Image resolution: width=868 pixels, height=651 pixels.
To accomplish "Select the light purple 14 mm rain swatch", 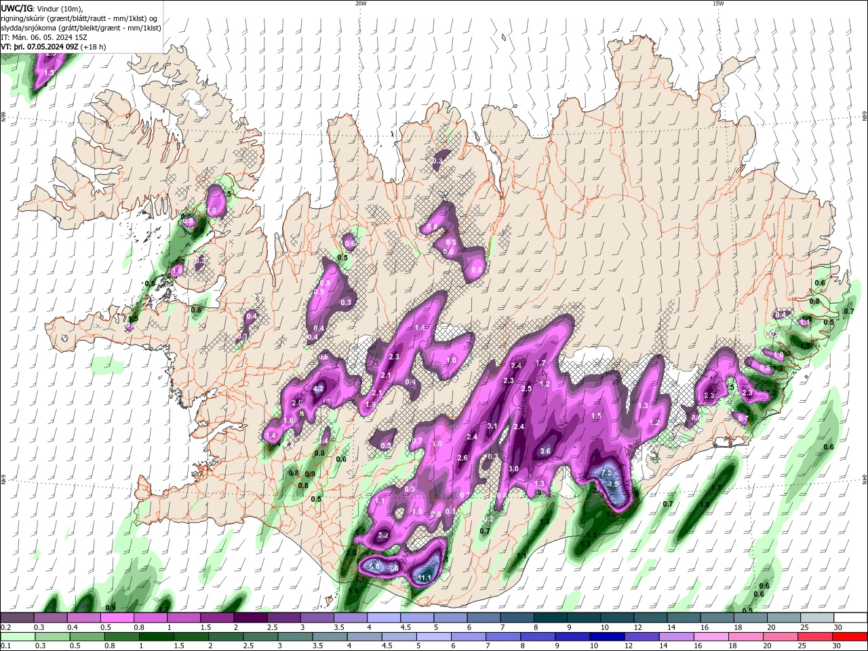I will 676,637.
